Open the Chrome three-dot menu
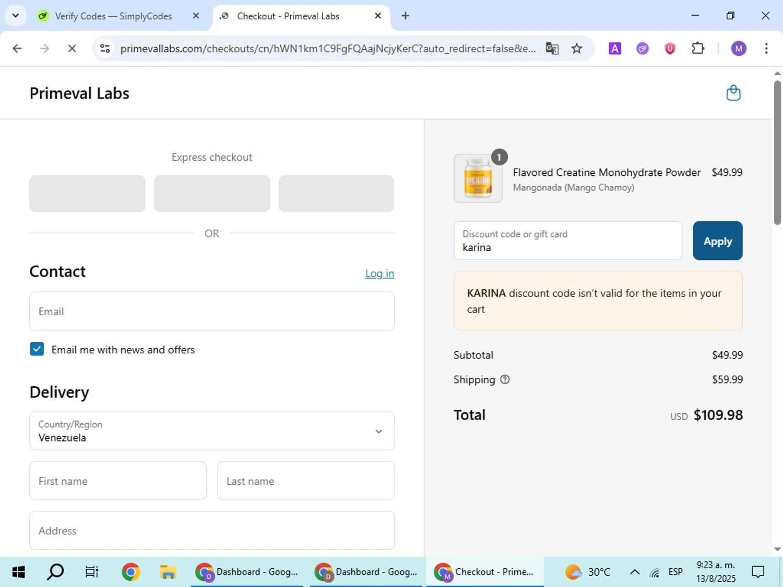Screen dimensions: 783x587 click(766, 49)
